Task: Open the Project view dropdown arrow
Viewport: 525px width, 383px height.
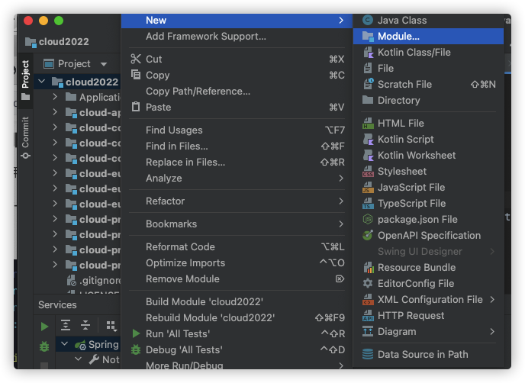Action: (104, 64)
